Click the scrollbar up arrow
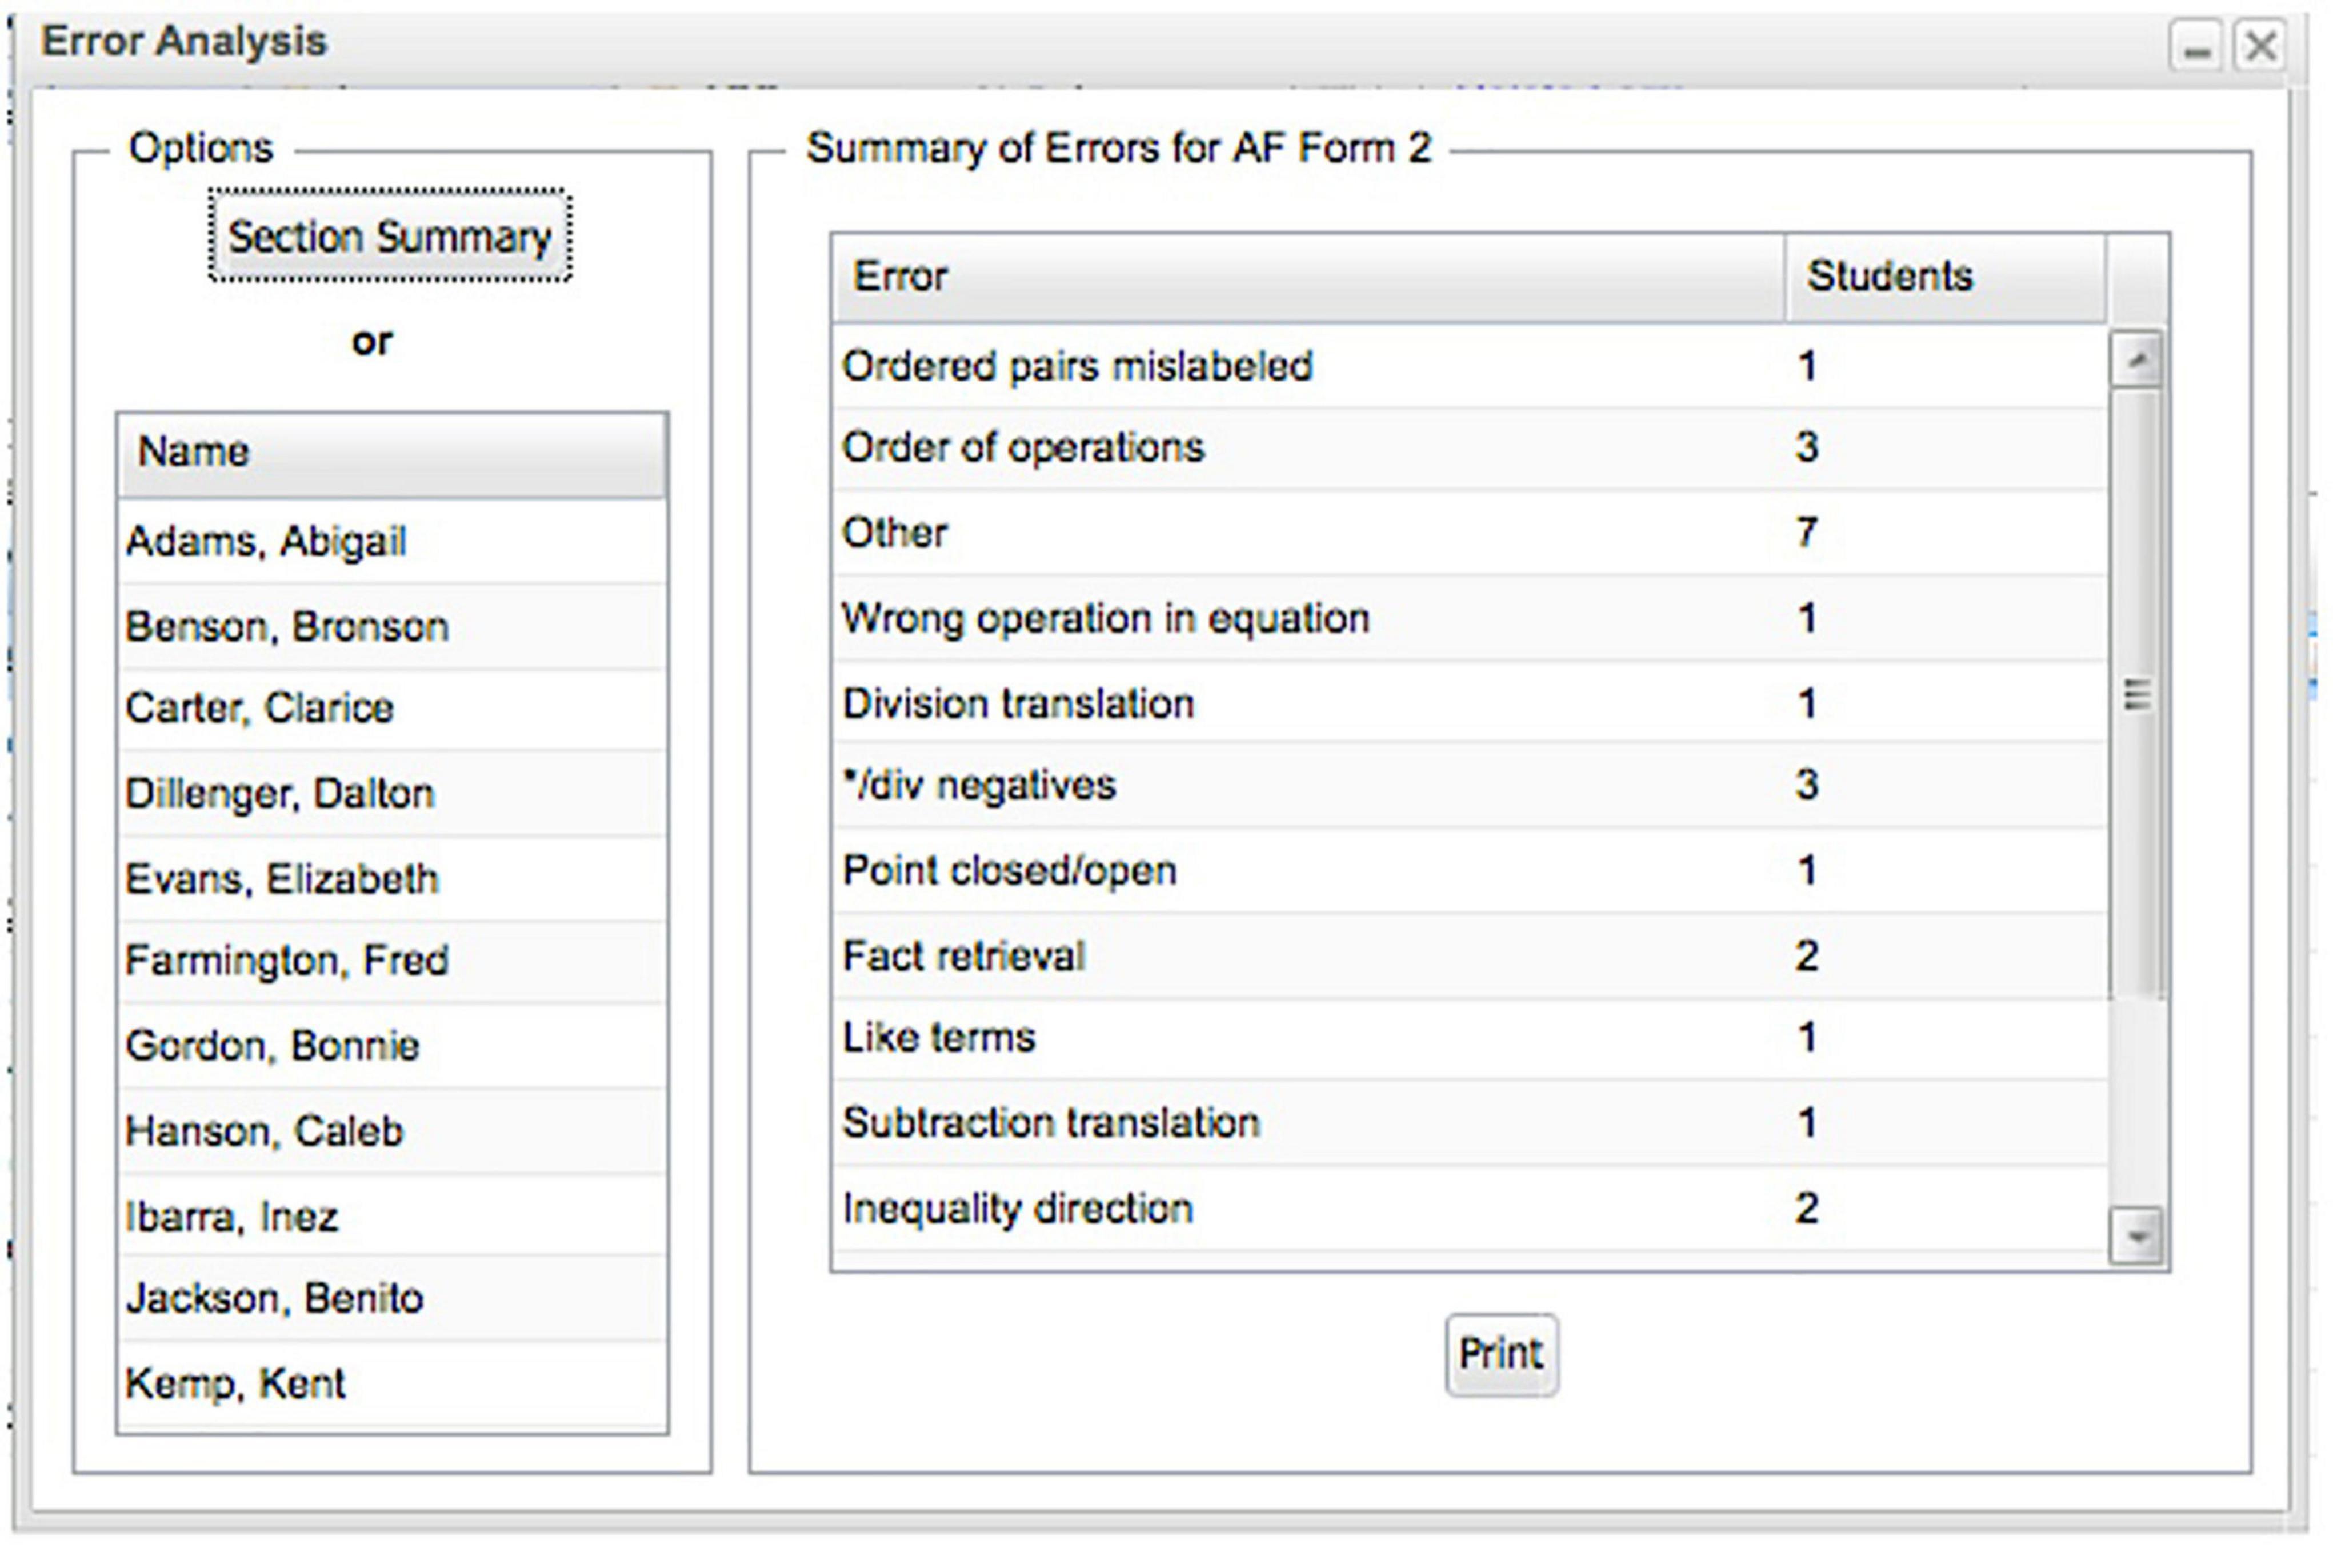This screenshot has height=1568, width=2333. pyautogui.click(x=2137, y=360)
